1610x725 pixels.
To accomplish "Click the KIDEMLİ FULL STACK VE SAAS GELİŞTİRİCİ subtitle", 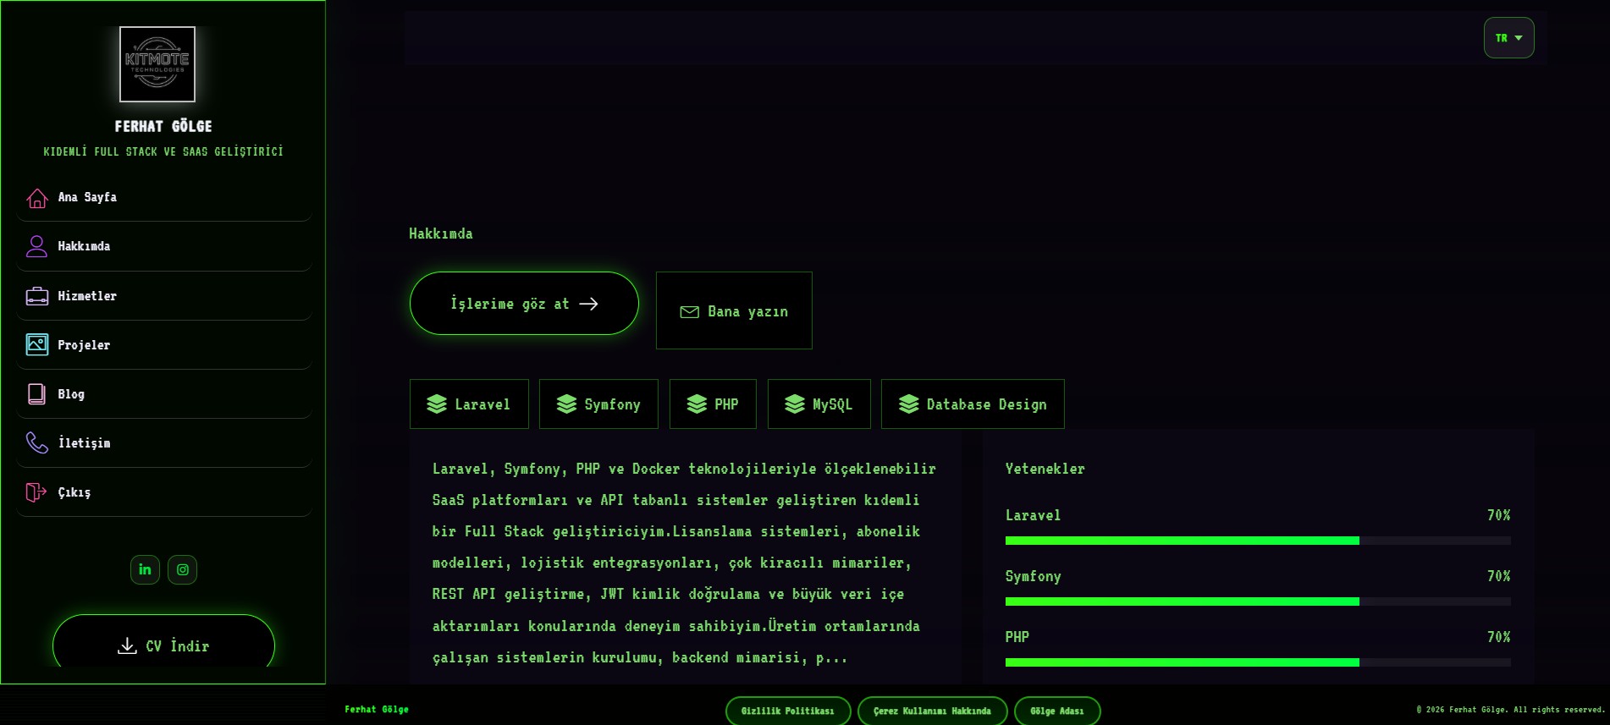I will [x=163, y=151].
